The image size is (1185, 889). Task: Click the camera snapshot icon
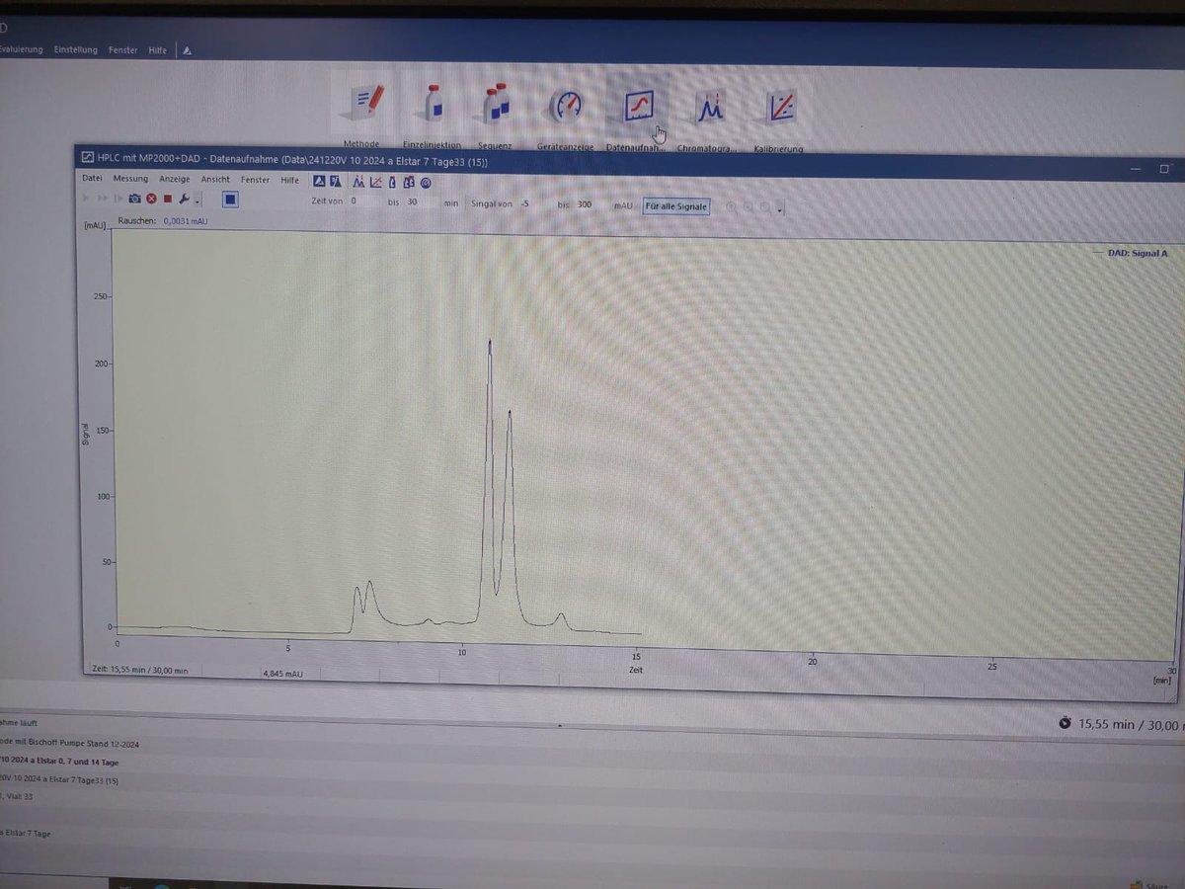pyautogui.click(x=135, y=199)
